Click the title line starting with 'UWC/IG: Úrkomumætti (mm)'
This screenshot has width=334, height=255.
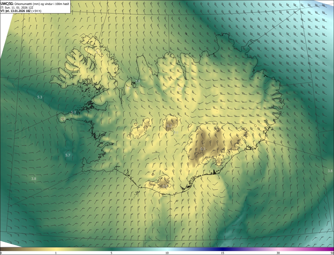tap(35, 3)
